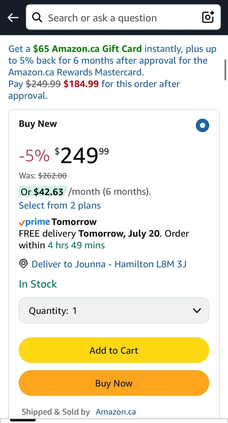Screen dimensions: 228x423
Task: Tap the $184.99 after approval price
Action: coord(81,84)
